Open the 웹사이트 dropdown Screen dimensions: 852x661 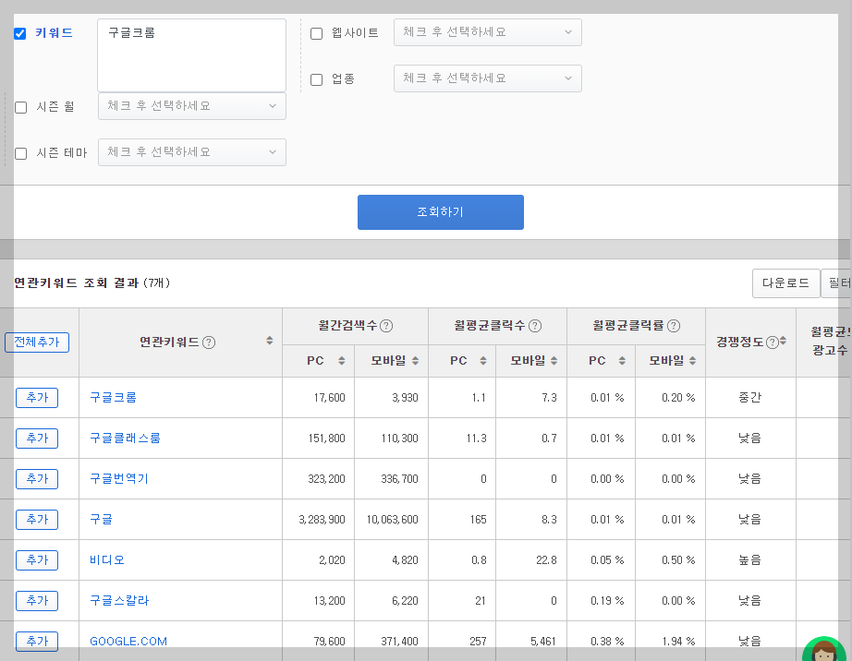pos(487,32)
